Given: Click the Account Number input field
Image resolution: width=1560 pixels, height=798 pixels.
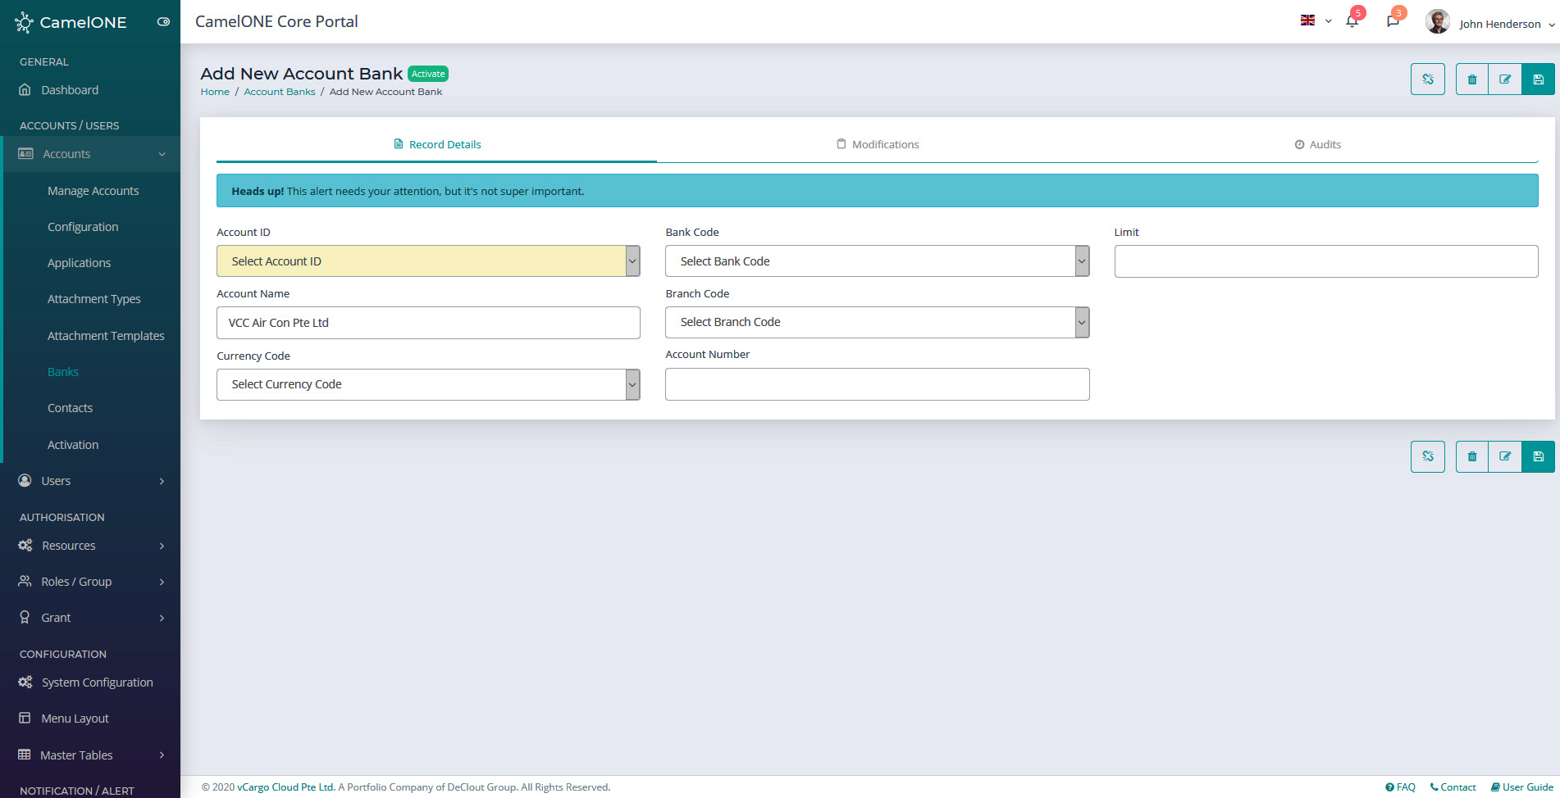Looking at the screenshot, I should pos(876,384).
